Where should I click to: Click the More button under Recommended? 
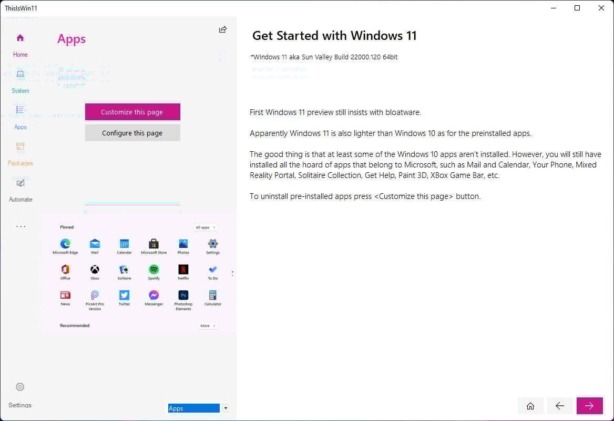(208, 326)
